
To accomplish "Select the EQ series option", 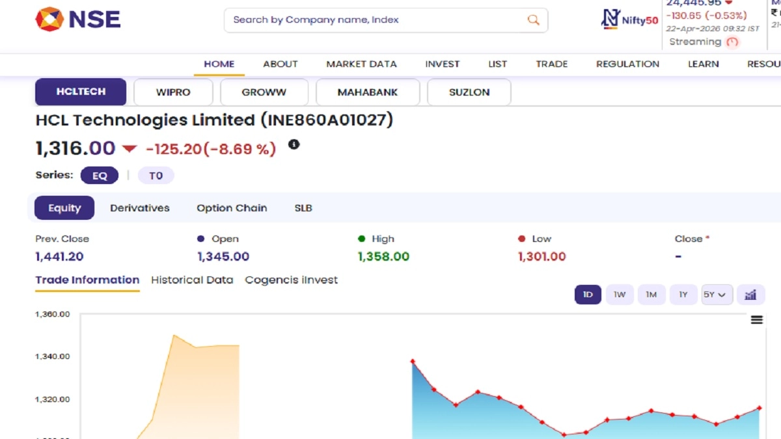I will pos(100,176).
